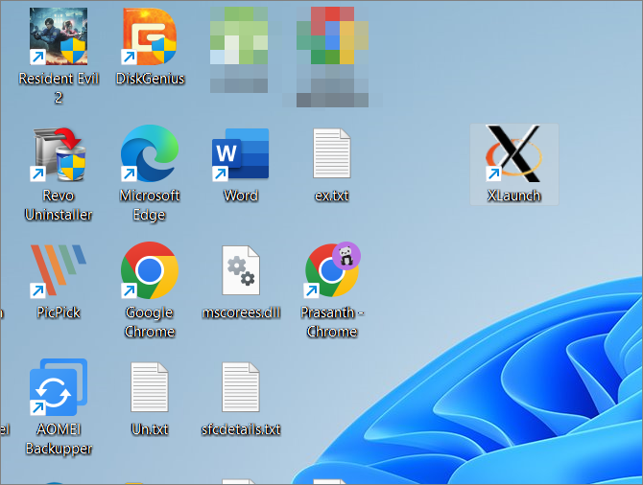Select the AOMEI Backupper shortcut icon
This screenshot has height=485, width=643.
tap(59, 387)
